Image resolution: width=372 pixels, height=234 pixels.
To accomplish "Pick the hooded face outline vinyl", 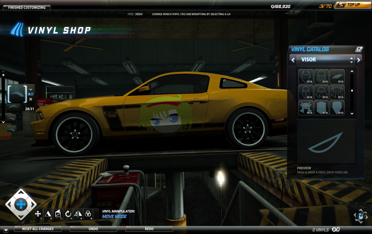I will coord(321,92).
